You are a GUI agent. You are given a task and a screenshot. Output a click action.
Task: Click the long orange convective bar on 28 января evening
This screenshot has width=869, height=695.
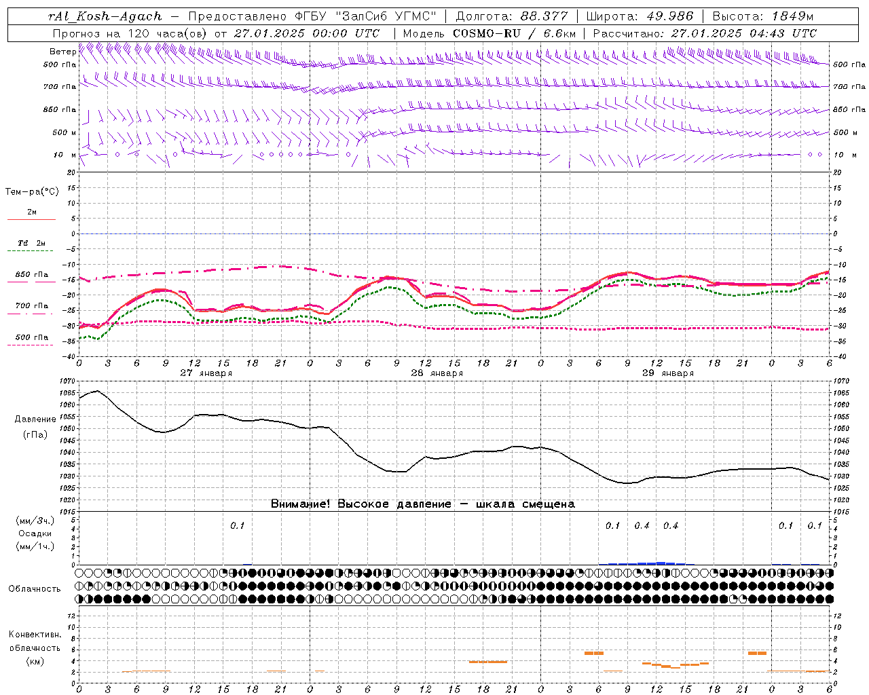(488, 662)
